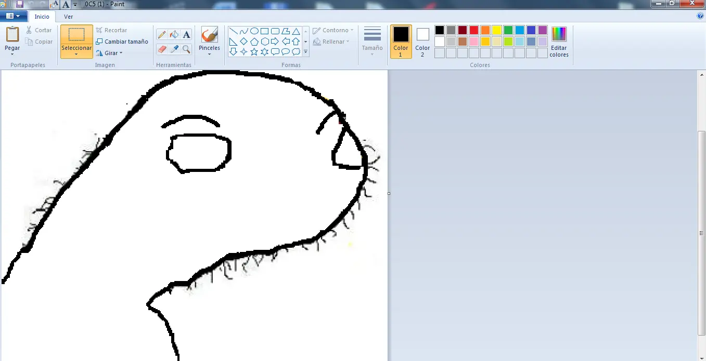Choose the isosceles Triangle shape

coord(296,31)
